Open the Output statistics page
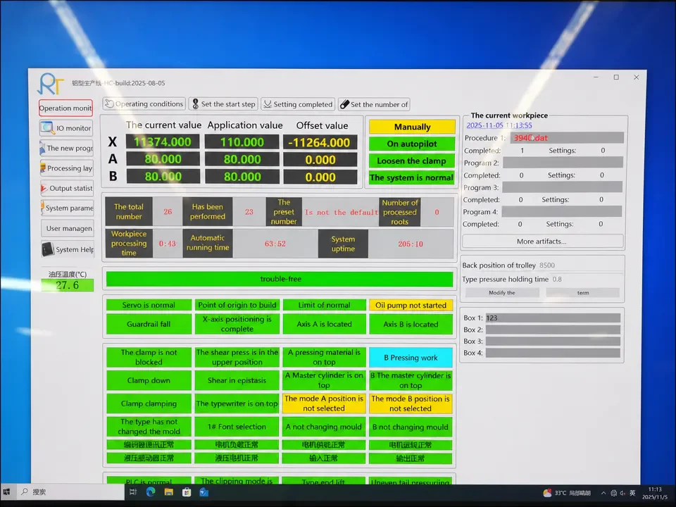 pos(67,189)
